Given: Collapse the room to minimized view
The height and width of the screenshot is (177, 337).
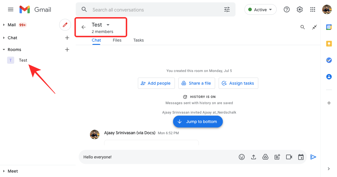Looking at the screenshot, I should tap(315, 27).
